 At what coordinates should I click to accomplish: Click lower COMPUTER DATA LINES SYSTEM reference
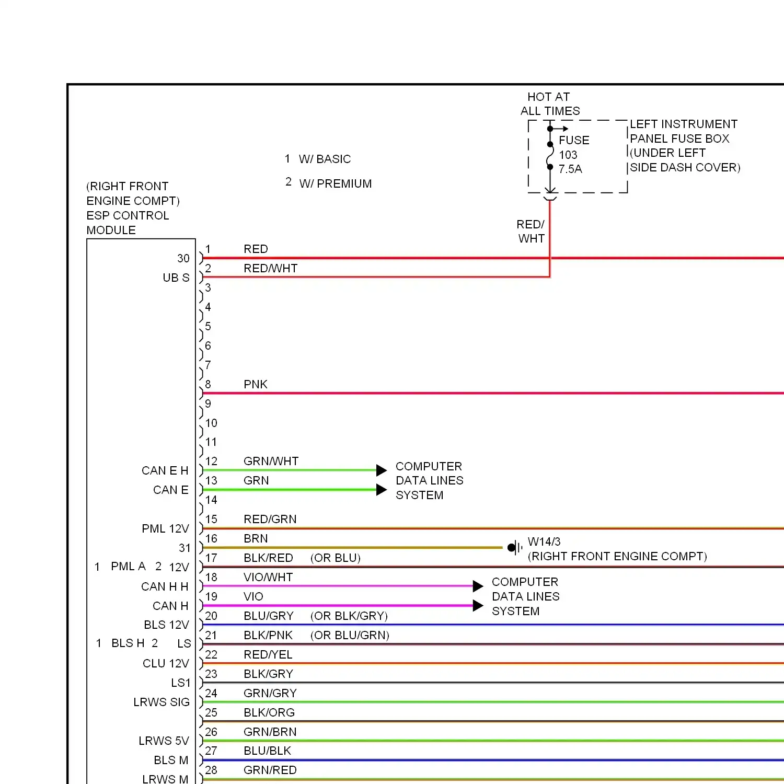(x=525, y=596)
